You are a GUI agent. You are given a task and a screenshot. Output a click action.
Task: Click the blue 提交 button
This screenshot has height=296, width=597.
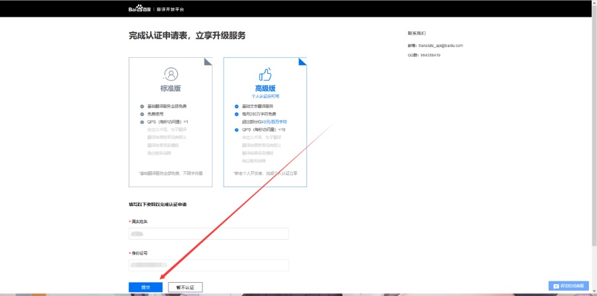145,287
